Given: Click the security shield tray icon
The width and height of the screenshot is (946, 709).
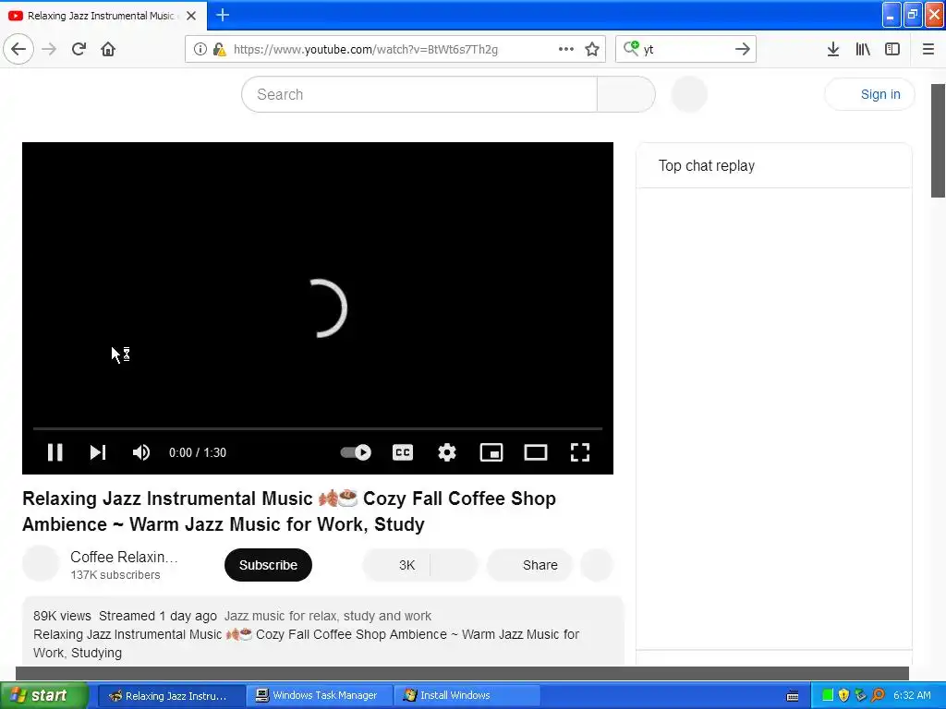Looking at the screenshot, I should click(844, 695).
